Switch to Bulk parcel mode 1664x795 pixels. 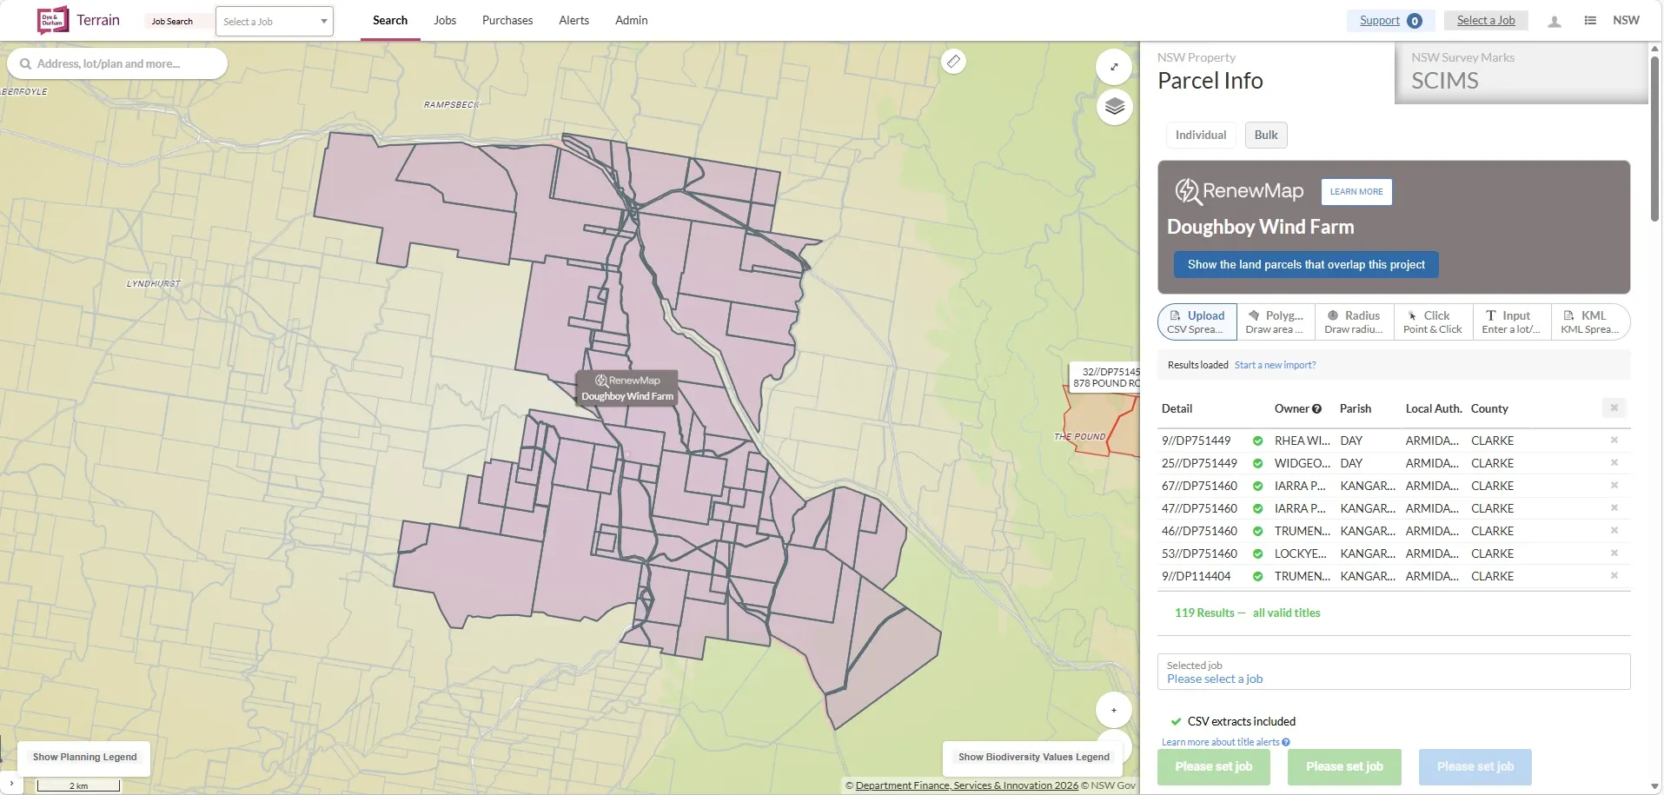(1266, 136)
